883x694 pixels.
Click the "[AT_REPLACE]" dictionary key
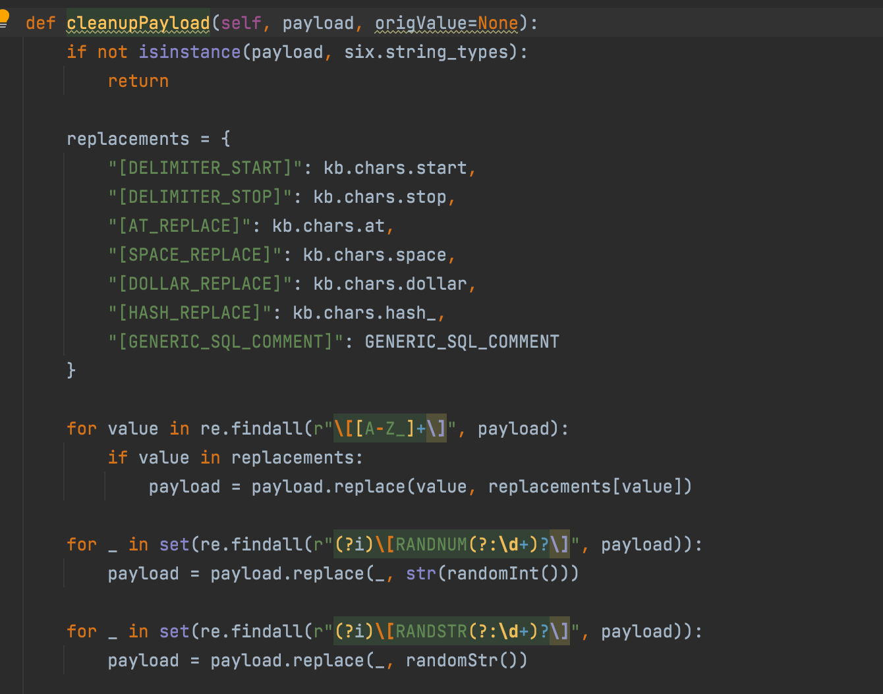[179, 227]
